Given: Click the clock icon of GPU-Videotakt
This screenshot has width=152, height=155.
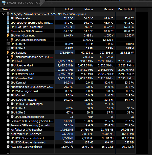Looking at the screenshot, I should [x=8, y=69].
